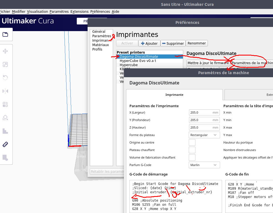Screen dimensions: 273x213
Task: Select the Per Model Settings tool
Action: pos(5,104)
